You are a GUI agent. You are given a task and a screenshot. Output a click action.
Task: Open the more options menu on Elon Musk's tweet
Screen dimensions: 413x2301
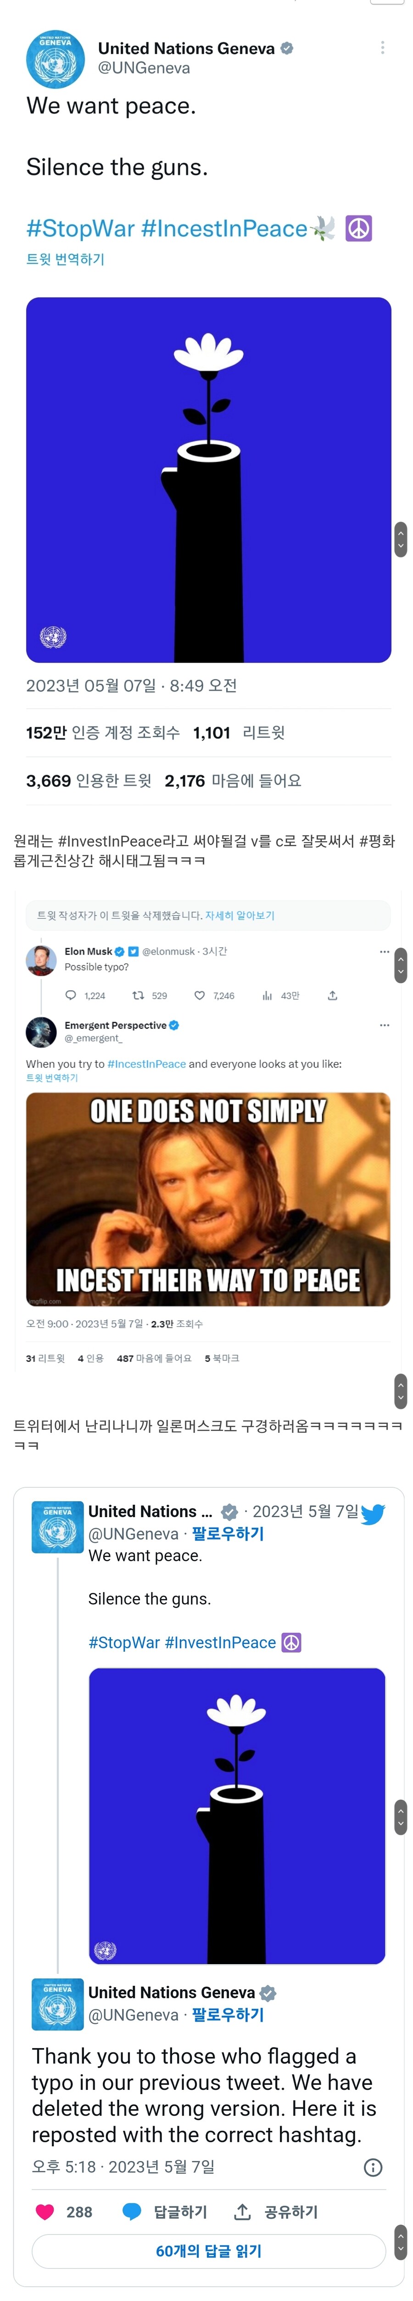pyautogui.click(x=385, y=951)
